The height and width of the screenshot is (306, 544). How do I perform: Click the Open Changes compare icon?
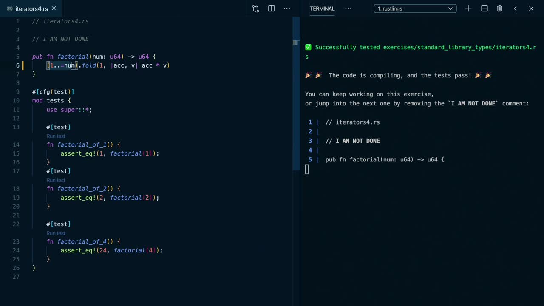tap(255, 8)
